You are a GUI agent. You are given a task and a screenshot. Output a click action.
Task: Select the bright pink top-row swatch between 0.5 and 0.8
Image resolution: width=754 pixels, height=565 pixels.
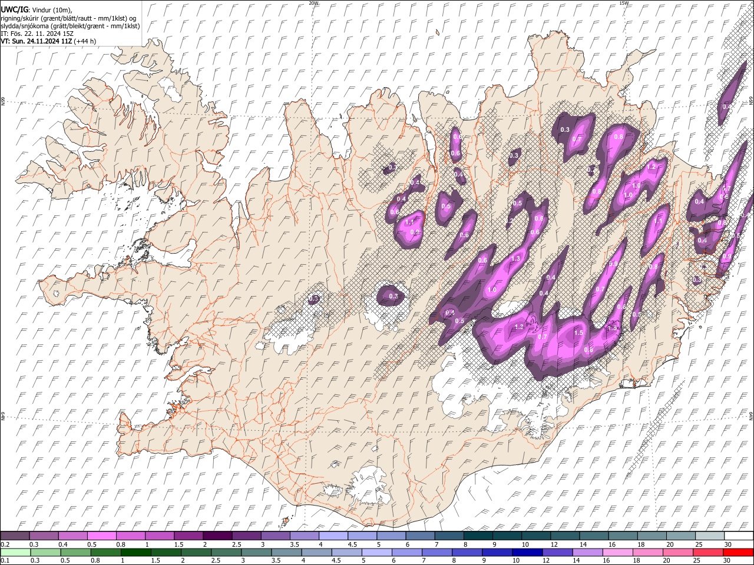(101, 536)
